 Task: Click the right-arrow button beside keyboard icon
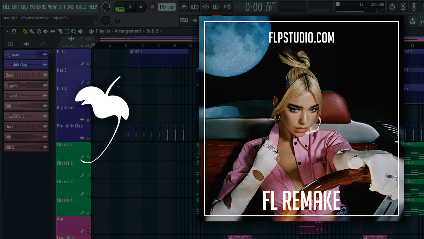(195, 21)
